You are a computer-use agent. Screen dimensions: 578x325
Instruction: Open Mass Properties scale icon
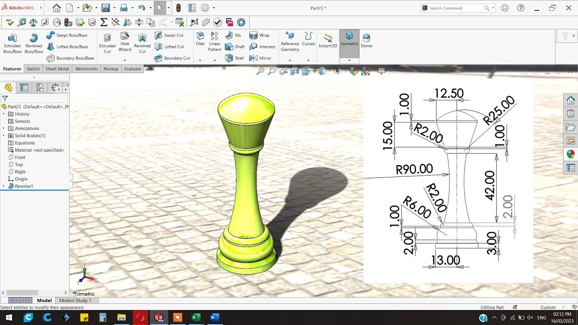pyautogui.click(x=33, y=22)
